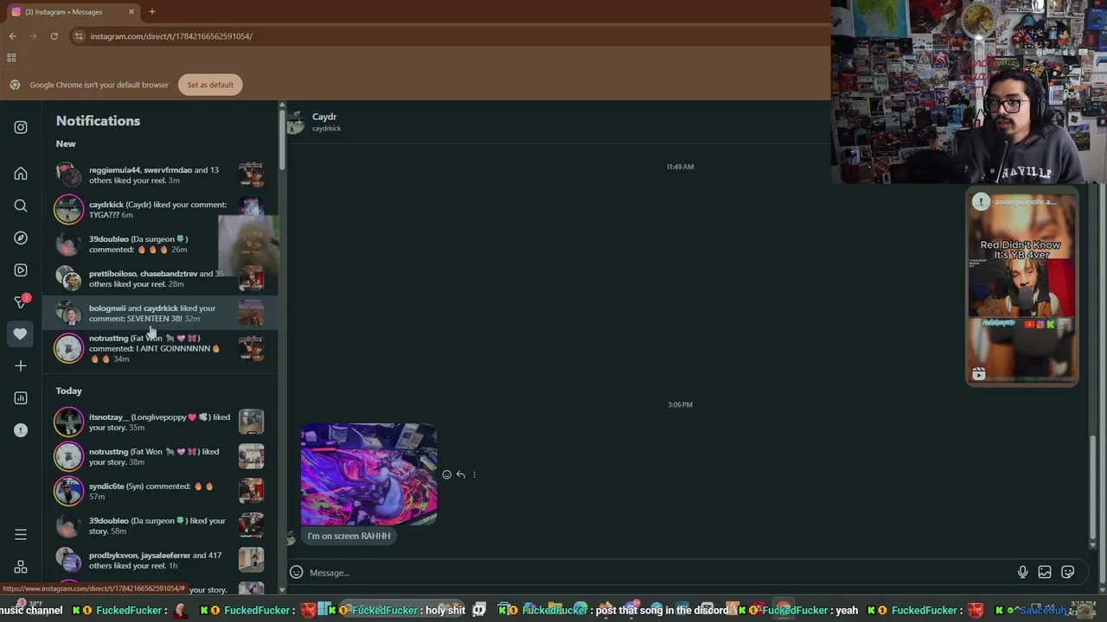Image resolution: width=1107 pixels, height=622 pixels.
Task: Click Caydr avatar in chat header
Action: 297,122
